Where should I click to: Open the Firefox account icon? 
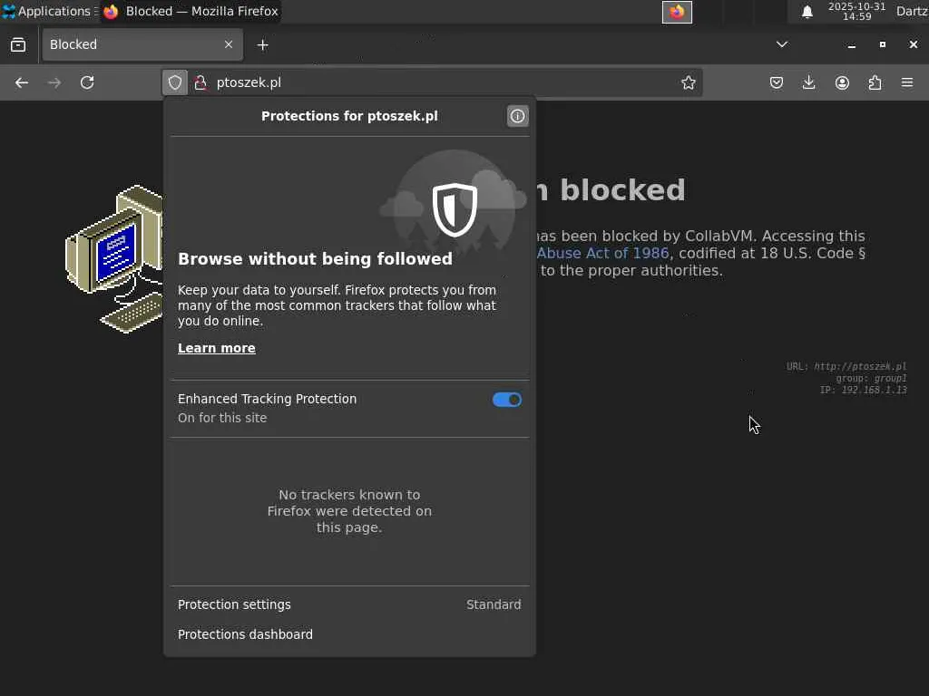(842, 82)
